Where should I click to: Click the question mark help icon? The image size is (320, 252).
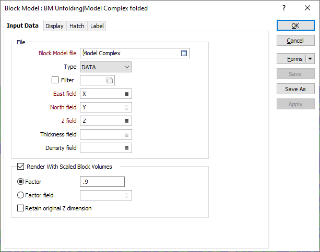click(284, 8)
